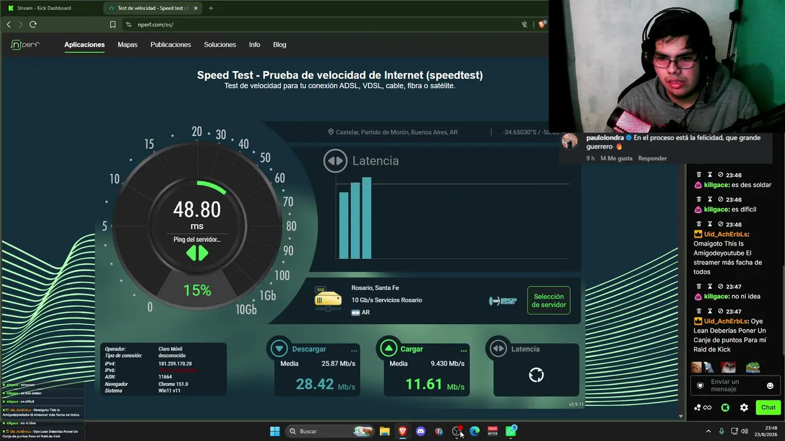Click the Castelar, Partido de Morón location text
This screenshot has height=441, width=785.
point(397,132)
